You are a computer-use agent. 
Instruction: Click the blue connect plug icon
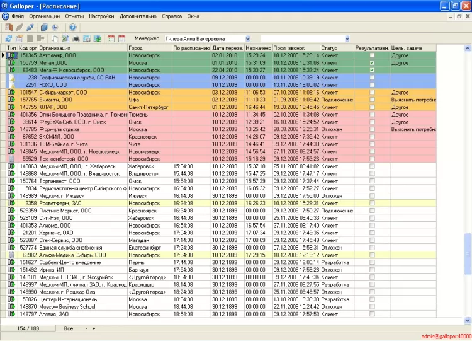30,28
